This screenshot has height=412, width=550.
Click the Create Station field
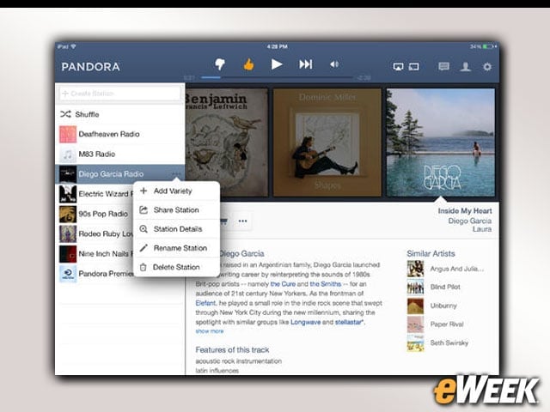119,94
